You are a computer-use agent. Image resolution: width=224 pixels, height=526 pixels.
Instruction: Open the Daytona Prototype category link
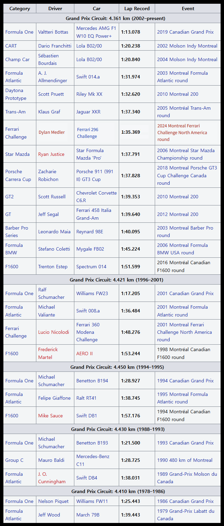tap(16, 94)
